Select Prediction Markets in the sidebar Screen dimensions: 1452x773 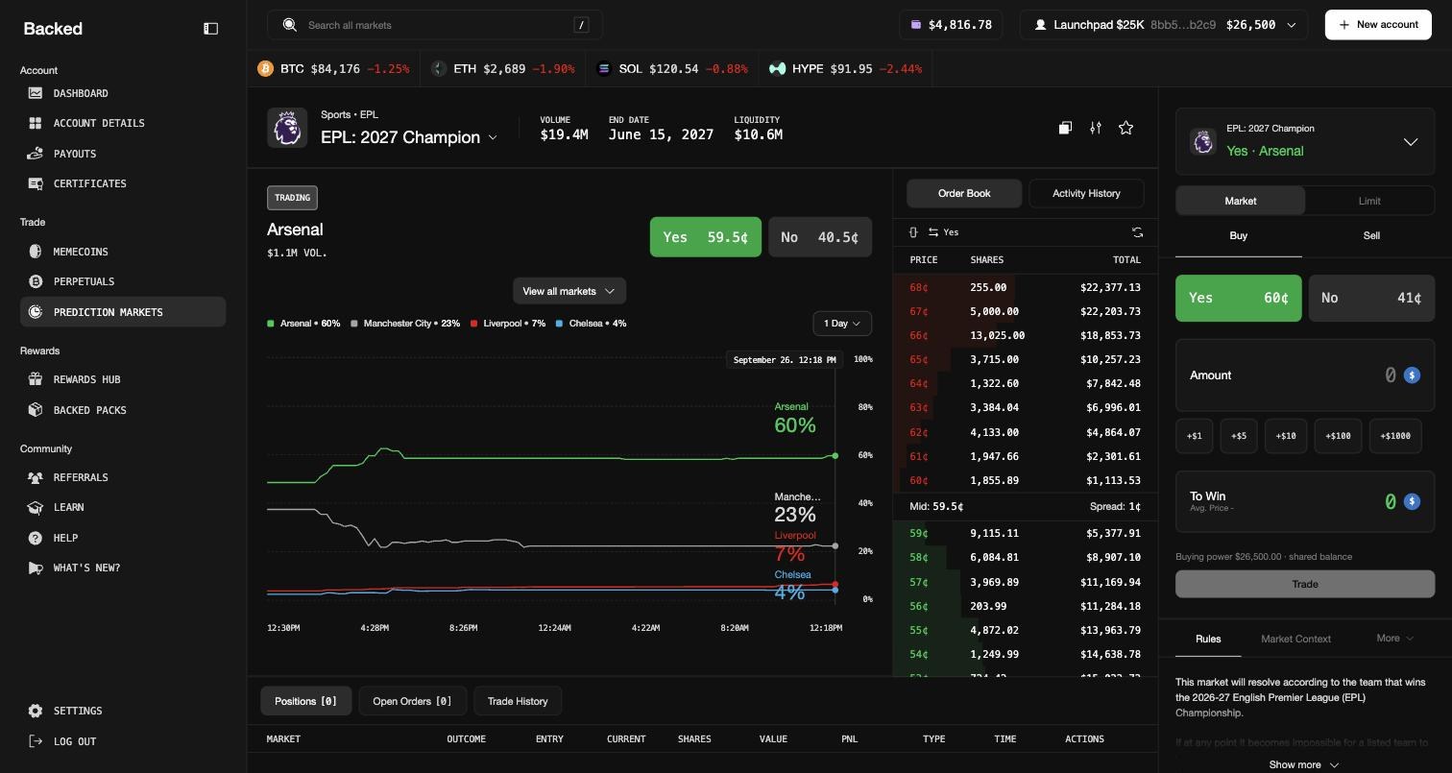coord(123,312)
